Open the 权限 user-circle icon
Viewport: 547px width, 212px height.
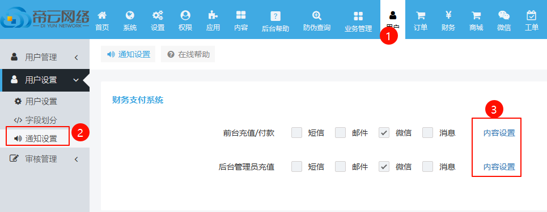pos(185,15)
